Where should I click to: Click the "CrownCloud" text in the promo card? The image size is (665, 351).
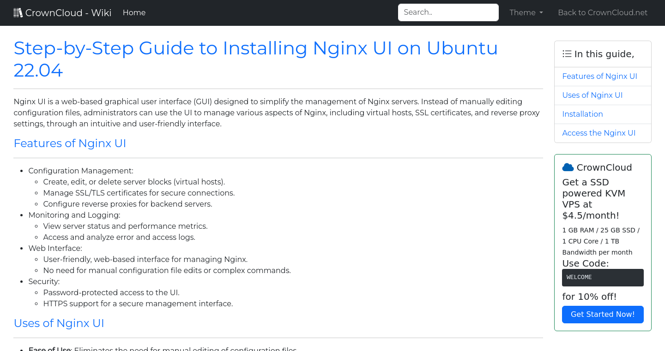click(x=604, y=167)
